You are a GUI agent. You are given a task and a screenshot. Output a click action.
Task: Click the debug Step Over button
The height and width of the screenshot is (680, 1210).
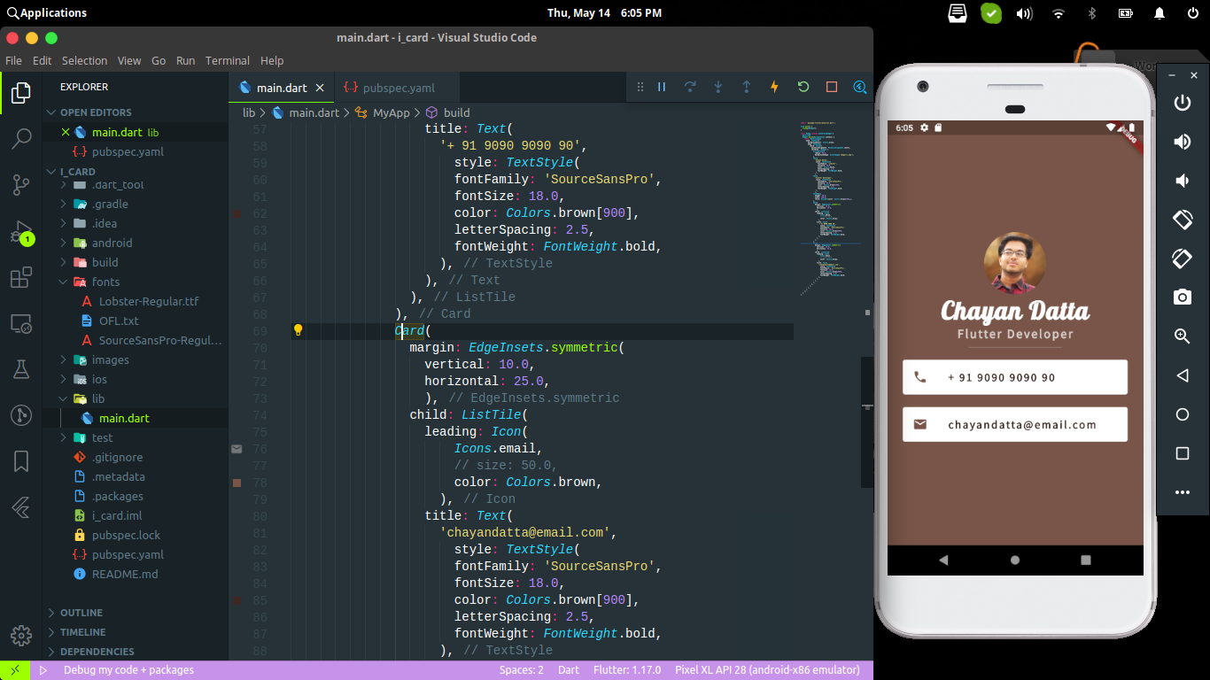tap(690, 87)
